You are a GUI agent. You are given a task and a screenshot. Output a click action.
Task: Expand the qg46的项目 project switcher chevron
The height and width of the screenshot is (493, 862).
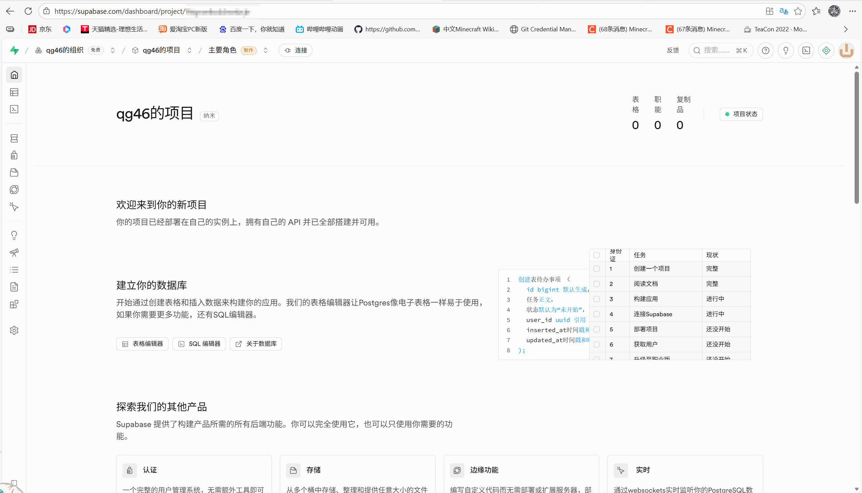coord(189,51)
